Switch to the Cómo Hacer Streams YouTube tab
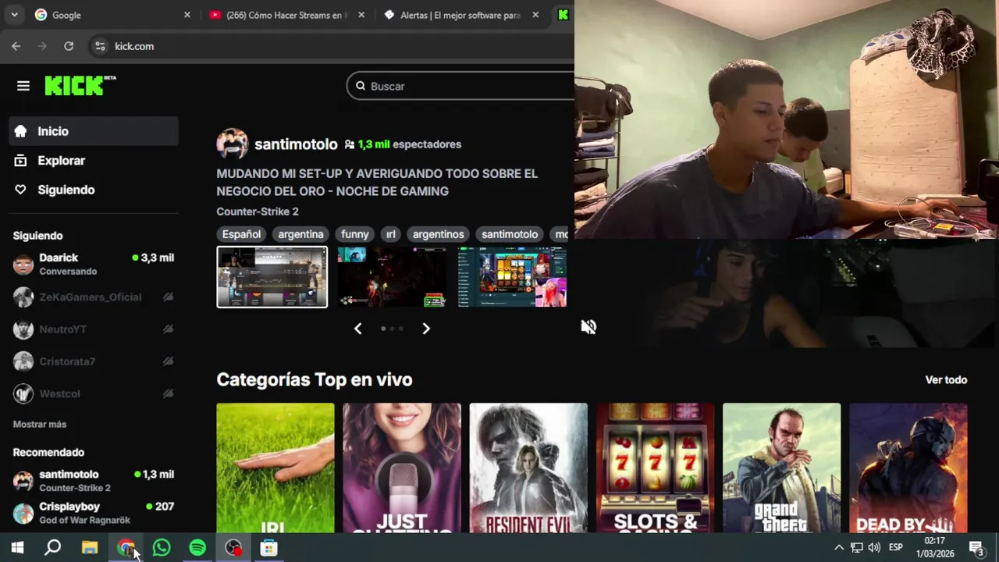This screenshot has width=999, height=562. [x=285, y=15]
